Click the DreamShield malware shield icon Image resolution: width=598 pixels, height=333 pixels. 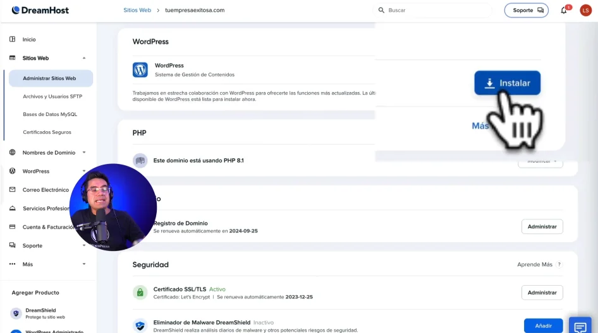140,326
